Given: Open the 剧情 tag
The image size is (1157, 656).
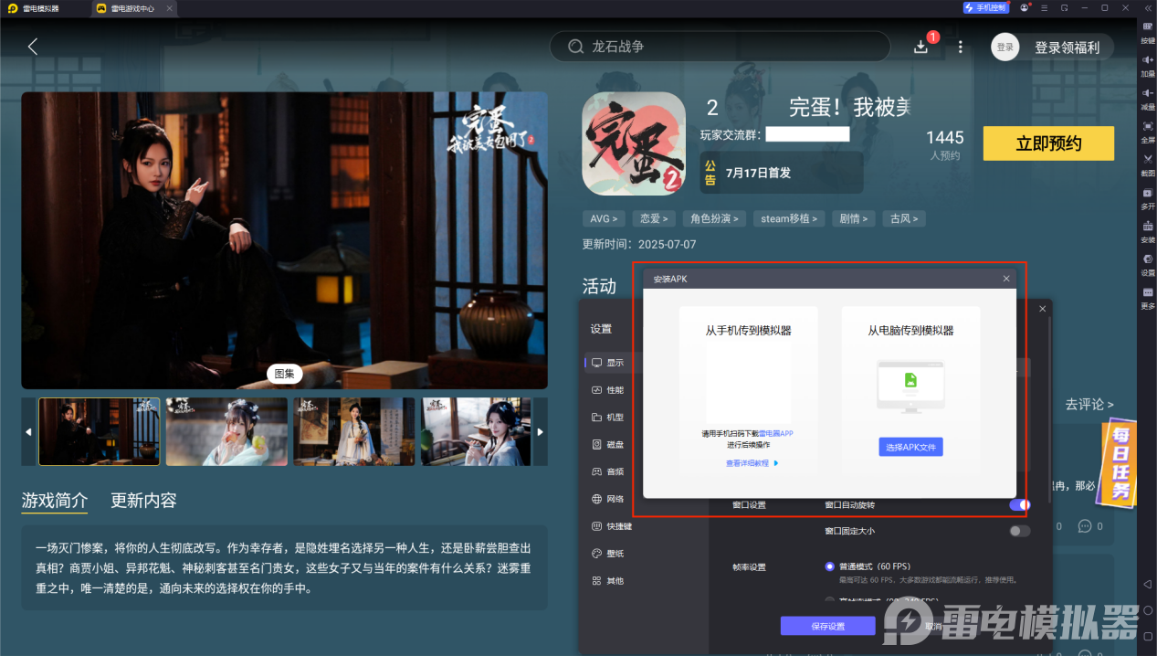Looking at the screenshot, I should [854, 218].
